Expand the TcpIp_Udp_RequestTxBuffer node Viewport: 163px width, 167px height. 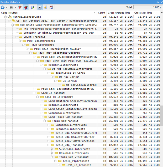click(x=48, y=137)
